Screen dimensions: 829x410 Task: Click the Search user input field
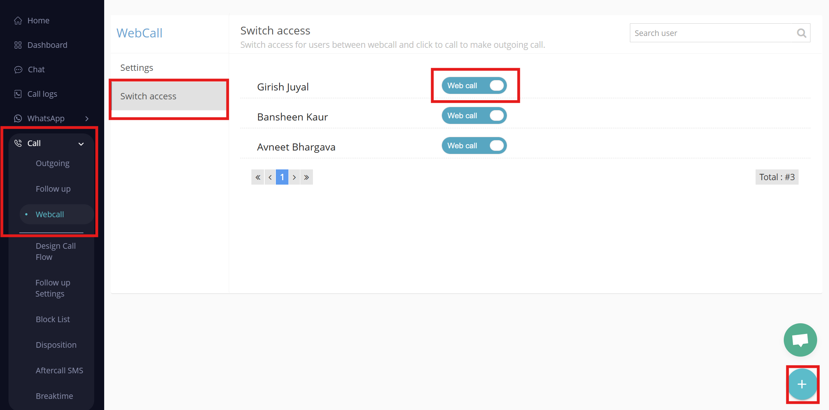tap(712, 33)
